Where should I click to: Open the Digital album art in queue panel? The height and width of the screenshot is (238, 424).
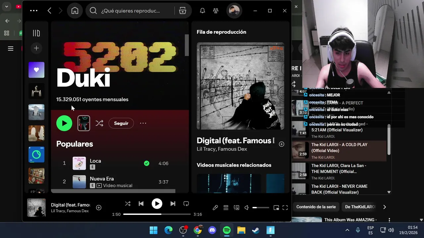(x=240, y=86)
